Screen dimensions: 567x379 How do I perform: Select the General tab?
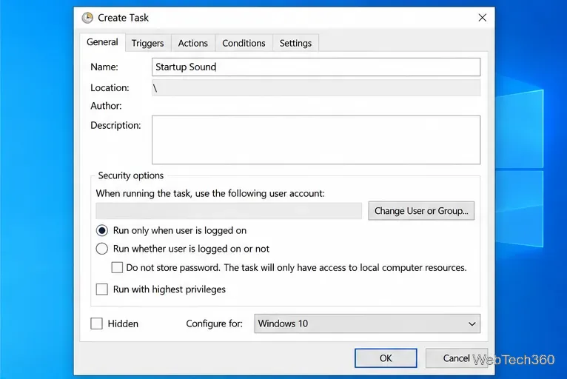(x=102, y=42)
